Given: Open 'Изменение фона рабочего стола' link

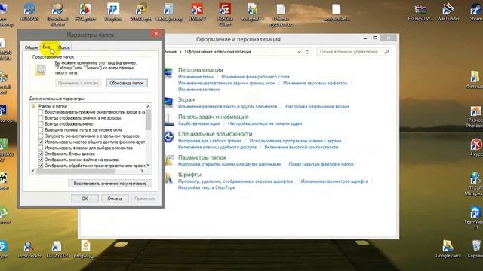Looking at the screenshot, I should tap(255, 77).
